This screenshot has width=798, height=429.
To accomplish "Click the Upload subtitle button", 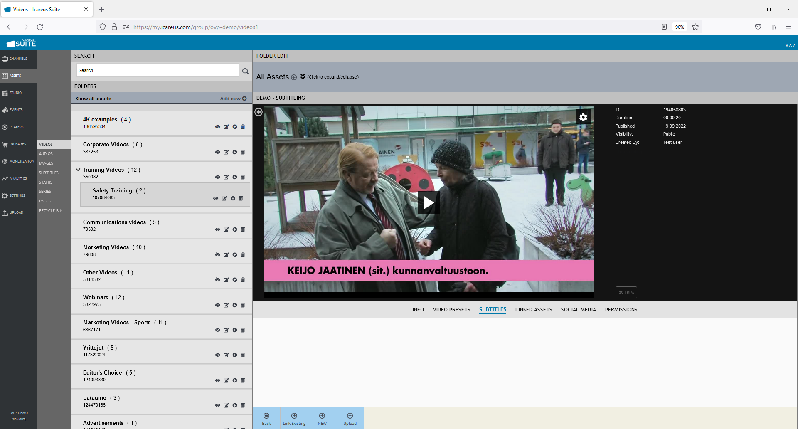I will (x=350, y=418).
